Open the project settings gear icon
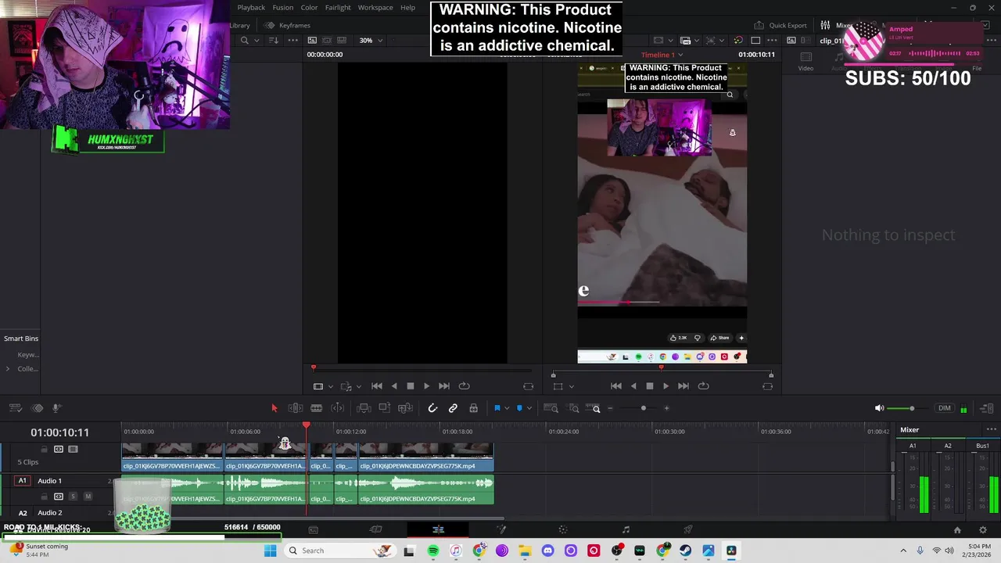 (983, 530)
